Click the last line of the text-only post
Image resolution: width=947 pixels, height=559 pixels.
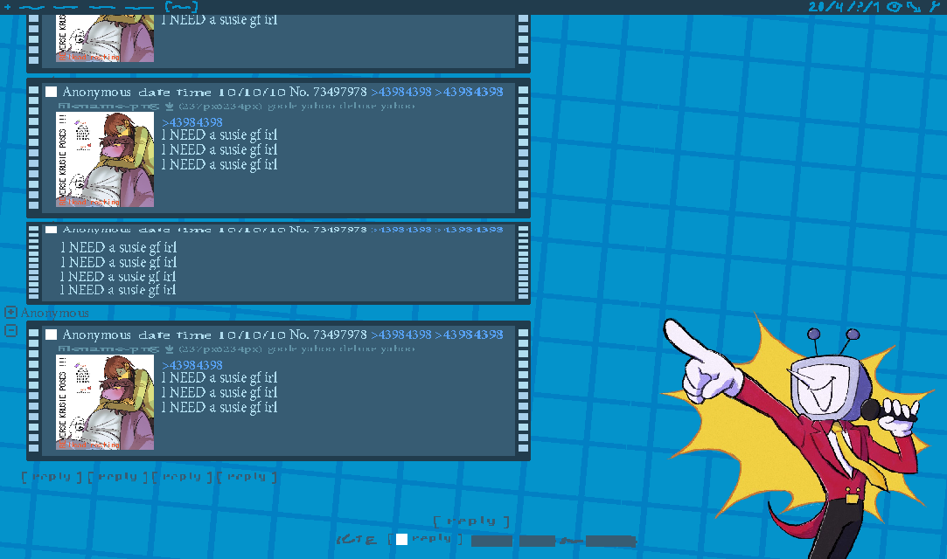pos(118,290)
